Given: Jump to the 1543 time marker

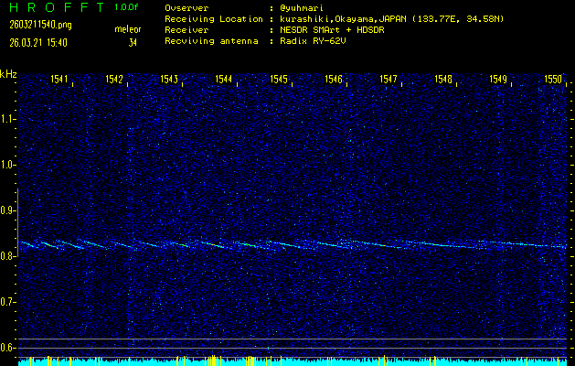Looking at the screenshot, I should point(169,80).
